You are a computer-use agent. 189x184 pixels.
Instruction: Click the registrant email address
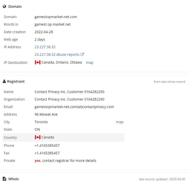click(74, 107)
